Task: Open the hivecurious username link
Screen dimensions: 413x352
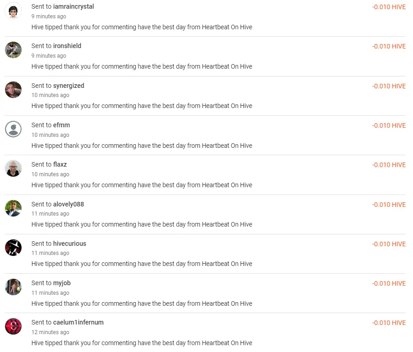Action: [69, 244]
